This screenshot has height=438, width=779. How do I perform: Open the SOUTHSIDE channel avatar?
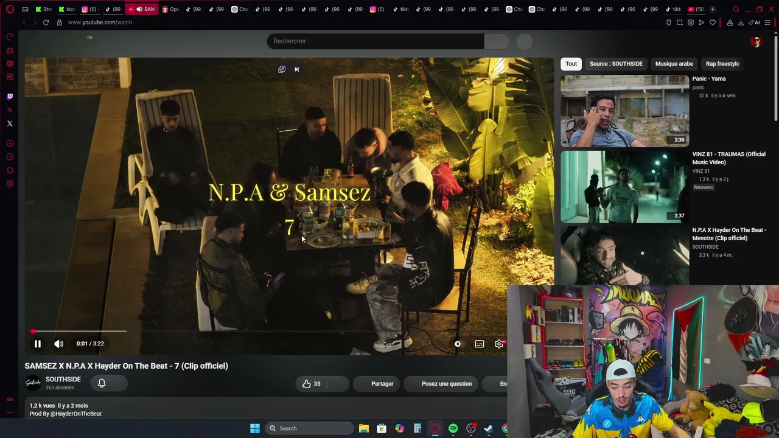tap(33, 383)
